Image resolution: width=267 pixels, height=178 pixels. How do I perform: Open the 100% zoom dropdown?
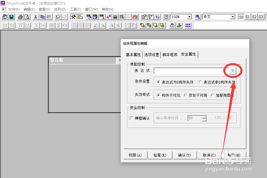189,17
